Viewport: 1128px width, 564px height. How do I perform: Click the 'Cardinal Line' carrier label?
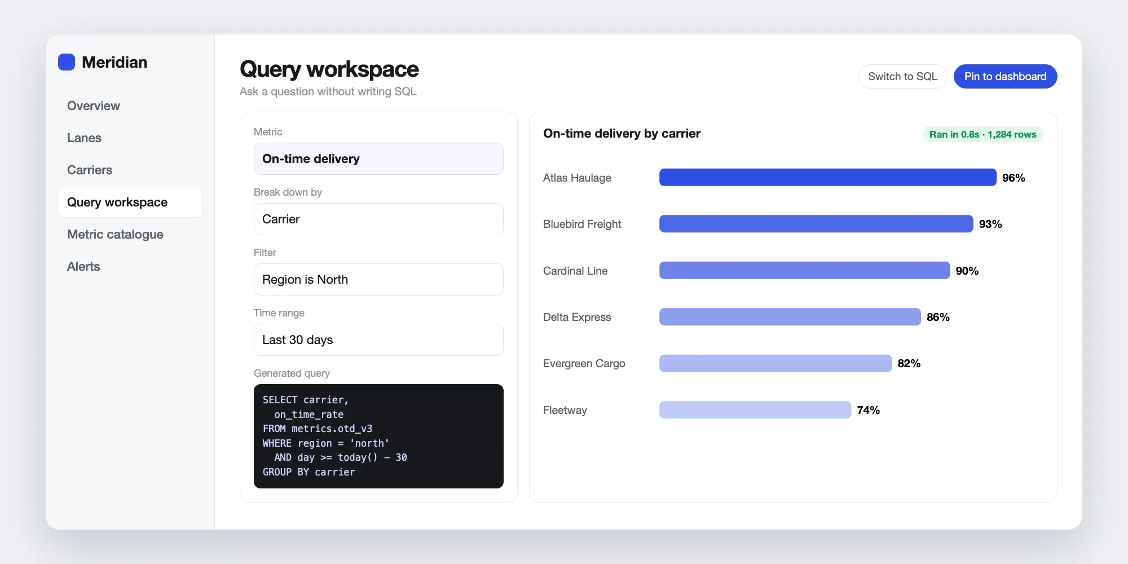click(x=575, y=271)
